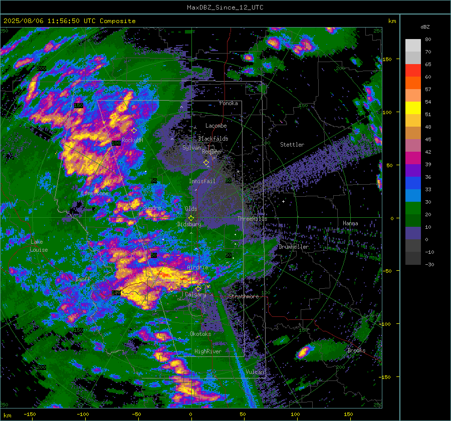Click the Lacombe city label
451x421 pixels.
pos(216,126)
